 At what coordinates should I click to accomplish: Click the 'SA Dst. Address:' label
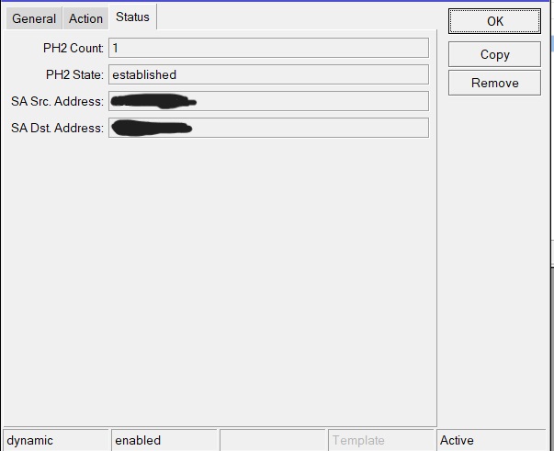pos(57,128)
